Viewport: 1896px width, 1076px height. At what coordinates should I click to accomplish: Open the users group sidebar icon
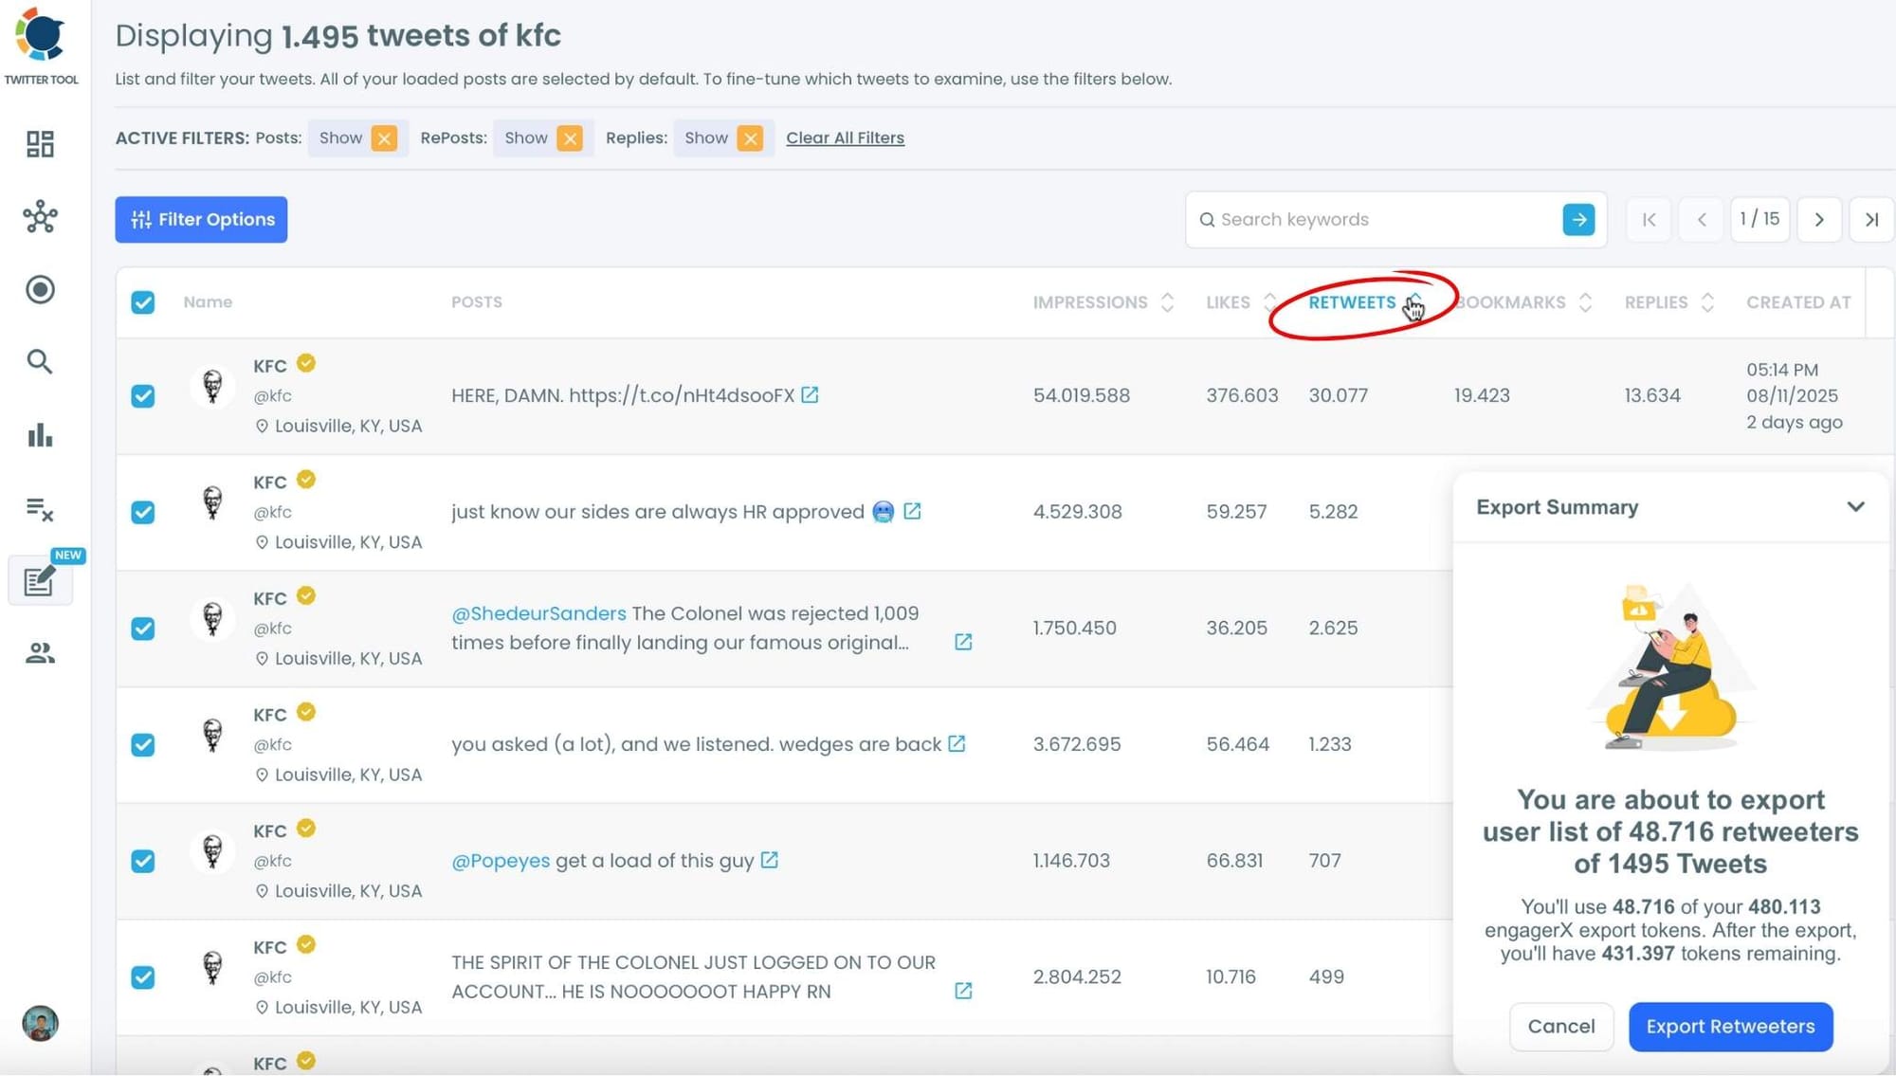pyautogui.click(x=40, y=653)
